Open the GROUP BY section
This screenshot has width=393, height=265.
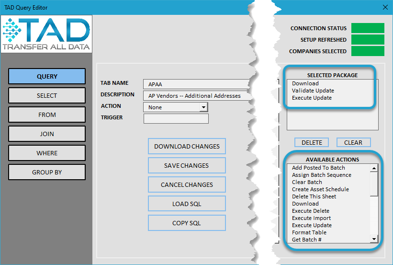coord(47,172)
